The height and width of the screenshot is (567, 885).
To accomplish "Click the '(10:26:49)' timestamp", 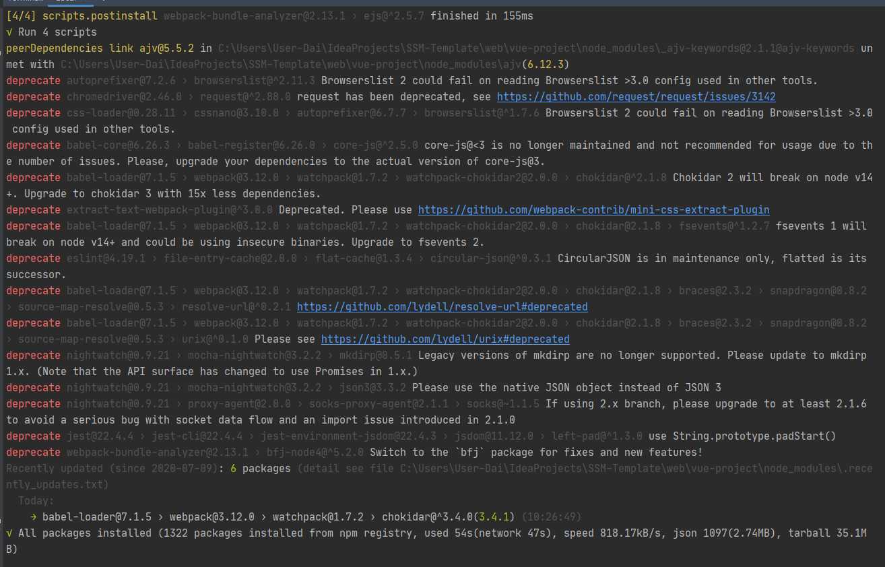I will pos(552,517).
